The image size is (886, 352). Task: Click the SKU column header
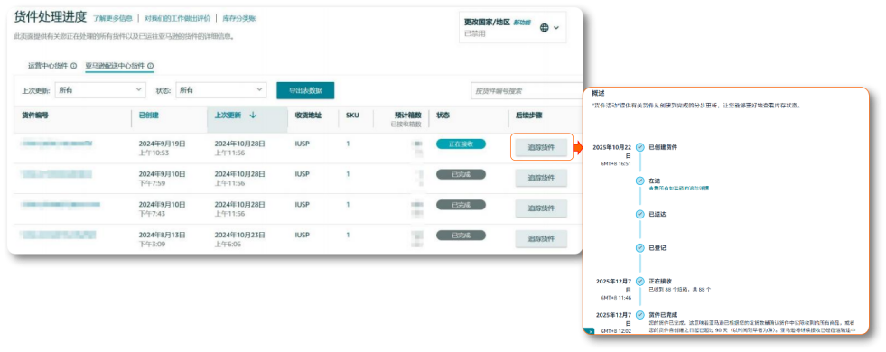(351, 115)
